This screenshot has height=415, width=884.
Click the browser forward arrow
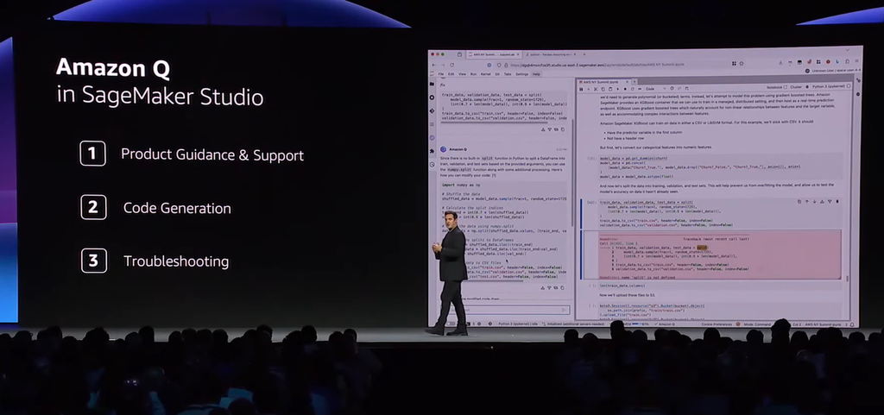[x=443, y=66]
